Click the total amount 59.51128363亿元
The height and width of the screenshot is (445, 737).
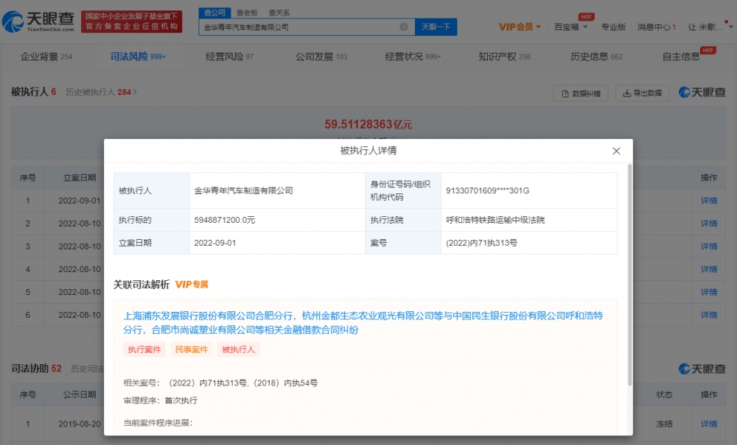coord(368,124)
